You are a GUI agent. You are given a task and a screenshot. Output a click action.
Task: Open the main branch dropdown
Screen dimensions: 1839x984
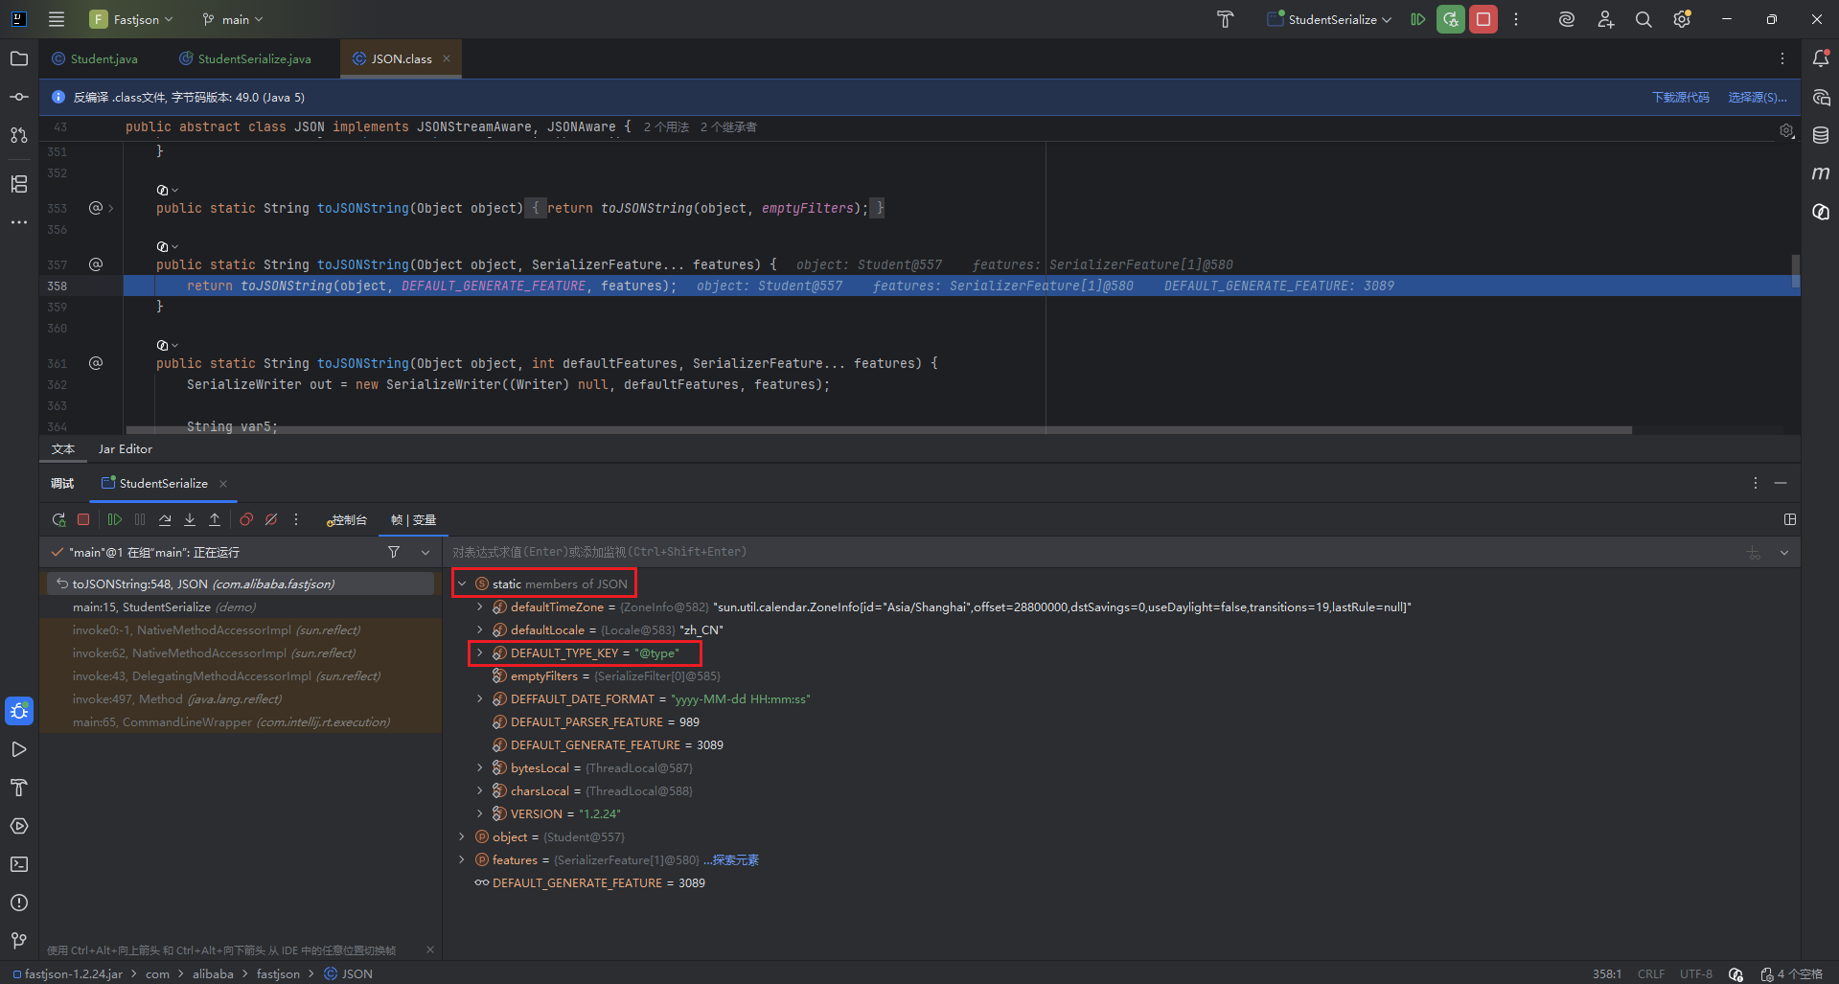[232, 19]
